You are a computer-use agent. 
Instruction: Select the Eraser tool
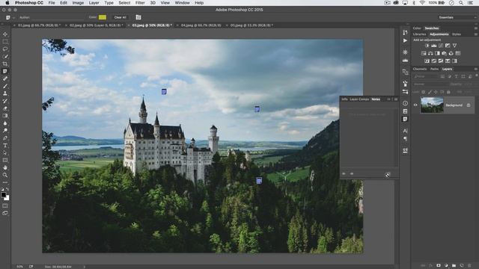tap(5, 108)
